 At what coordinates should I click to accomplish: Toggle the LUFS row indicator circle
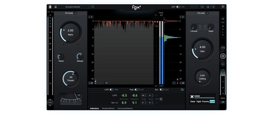(157, 95)
